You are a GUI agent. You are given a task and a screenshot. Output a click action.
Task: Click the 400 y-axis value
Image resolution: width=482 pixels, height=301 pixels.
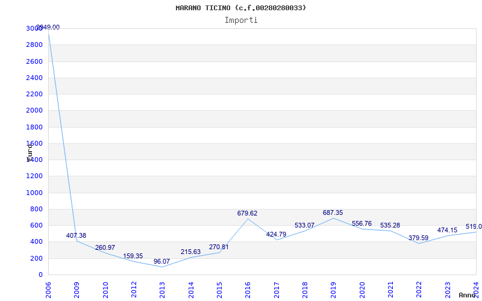tap(36, 242)
